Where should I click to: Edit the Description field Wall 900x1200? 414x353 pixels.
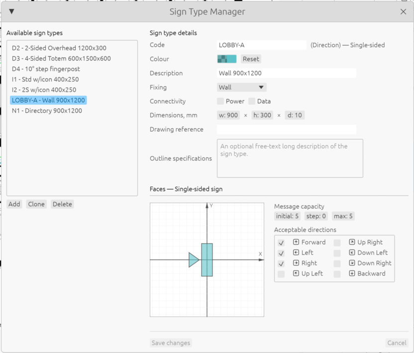(287, 73)
